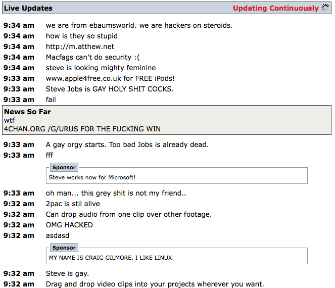Screen dimensions: 335x288
Task: Click the Updating Continuously status text
Action: tap(275, 8)
